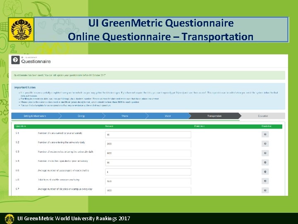Click answer field for average bicycles on campus
The height and width of the screenshot is (224, 298).
click(x=148, y=190)
